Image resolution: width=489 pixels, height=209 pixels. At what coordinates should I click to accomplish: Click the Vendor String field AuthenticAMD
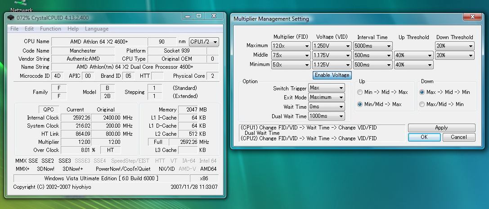83,59
